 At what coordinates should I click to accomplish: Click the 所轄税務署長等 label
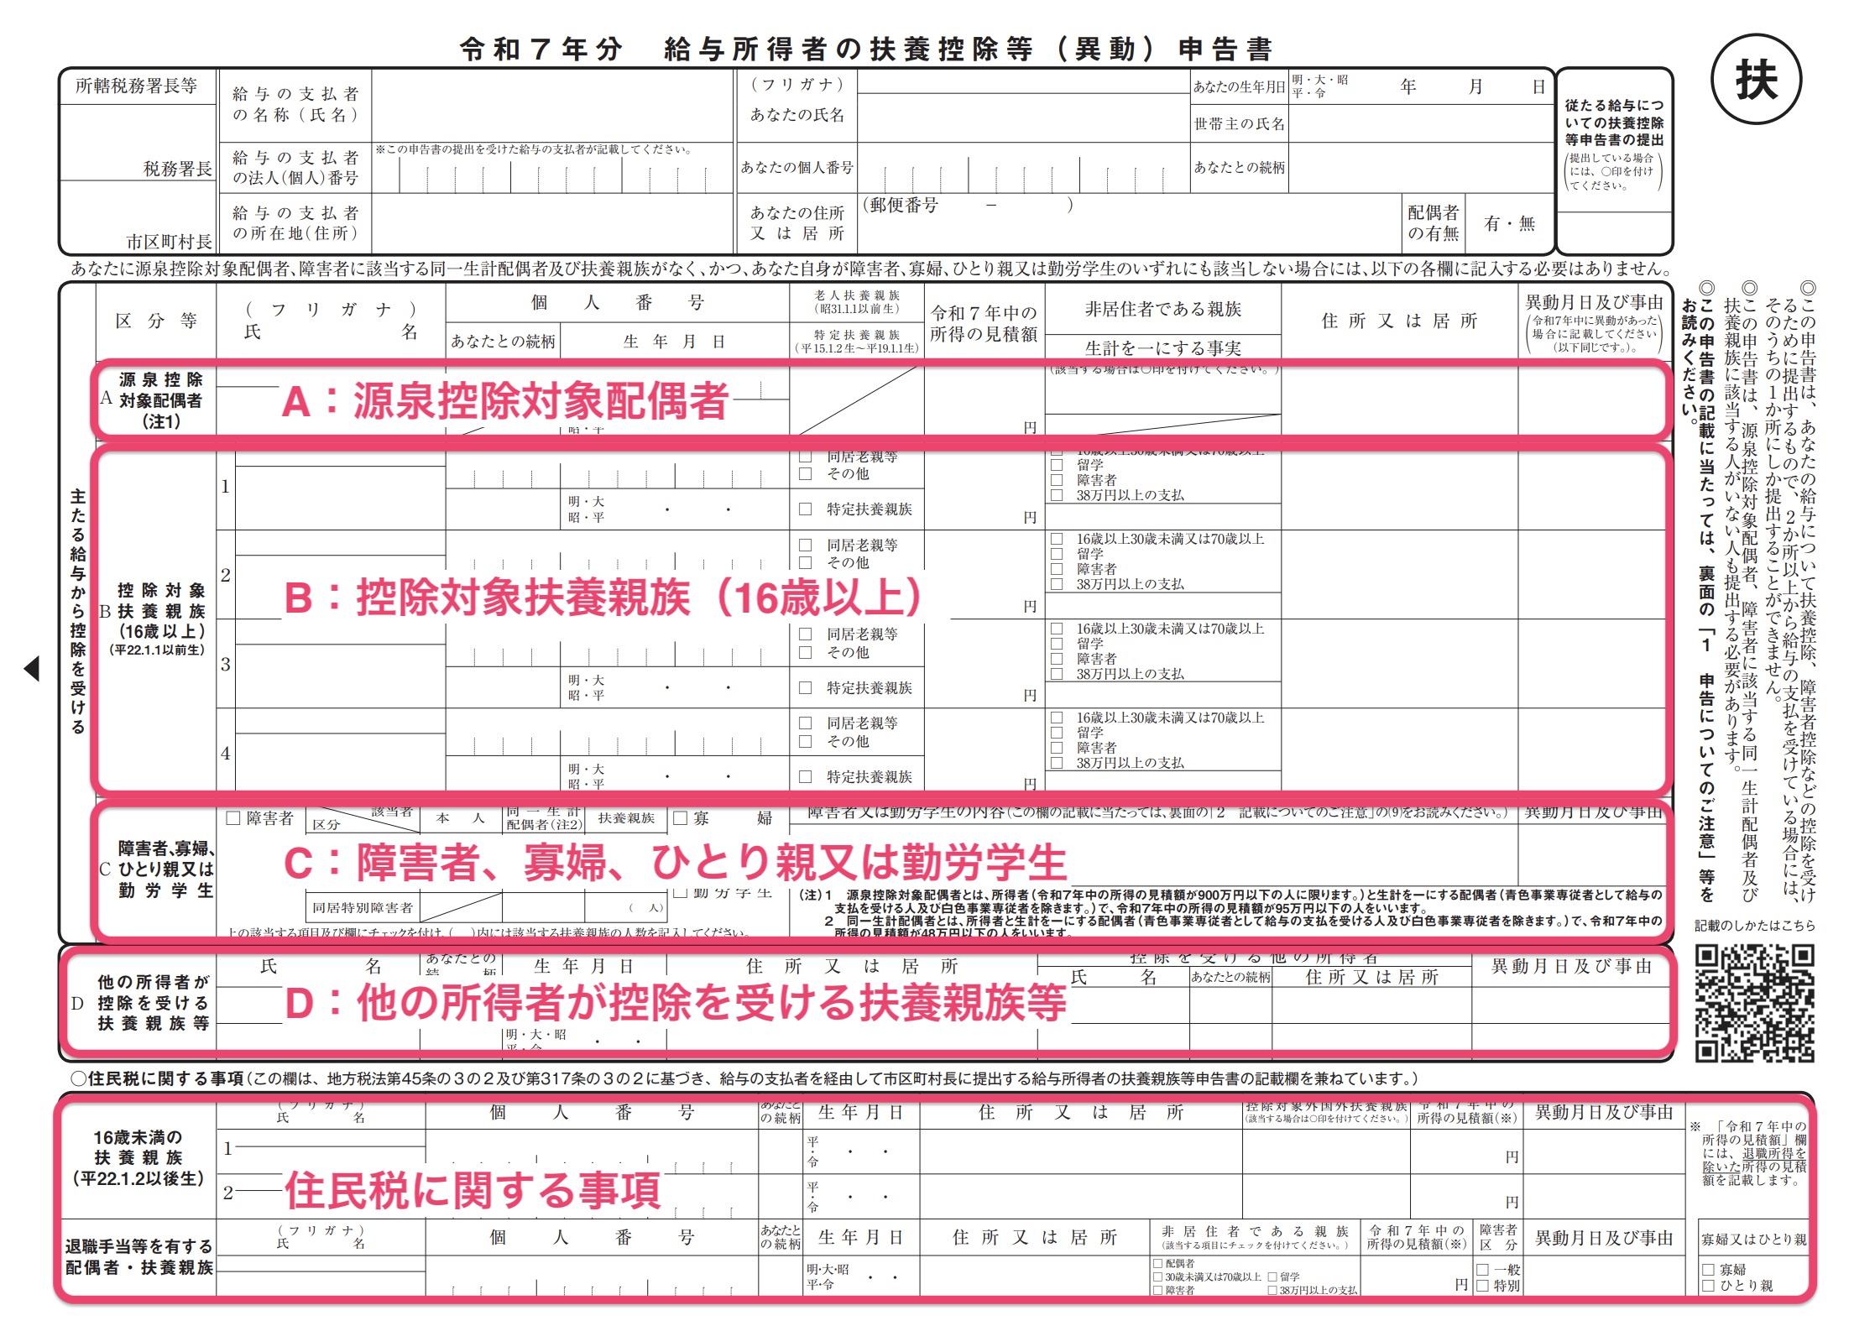(x=136, y=86)
